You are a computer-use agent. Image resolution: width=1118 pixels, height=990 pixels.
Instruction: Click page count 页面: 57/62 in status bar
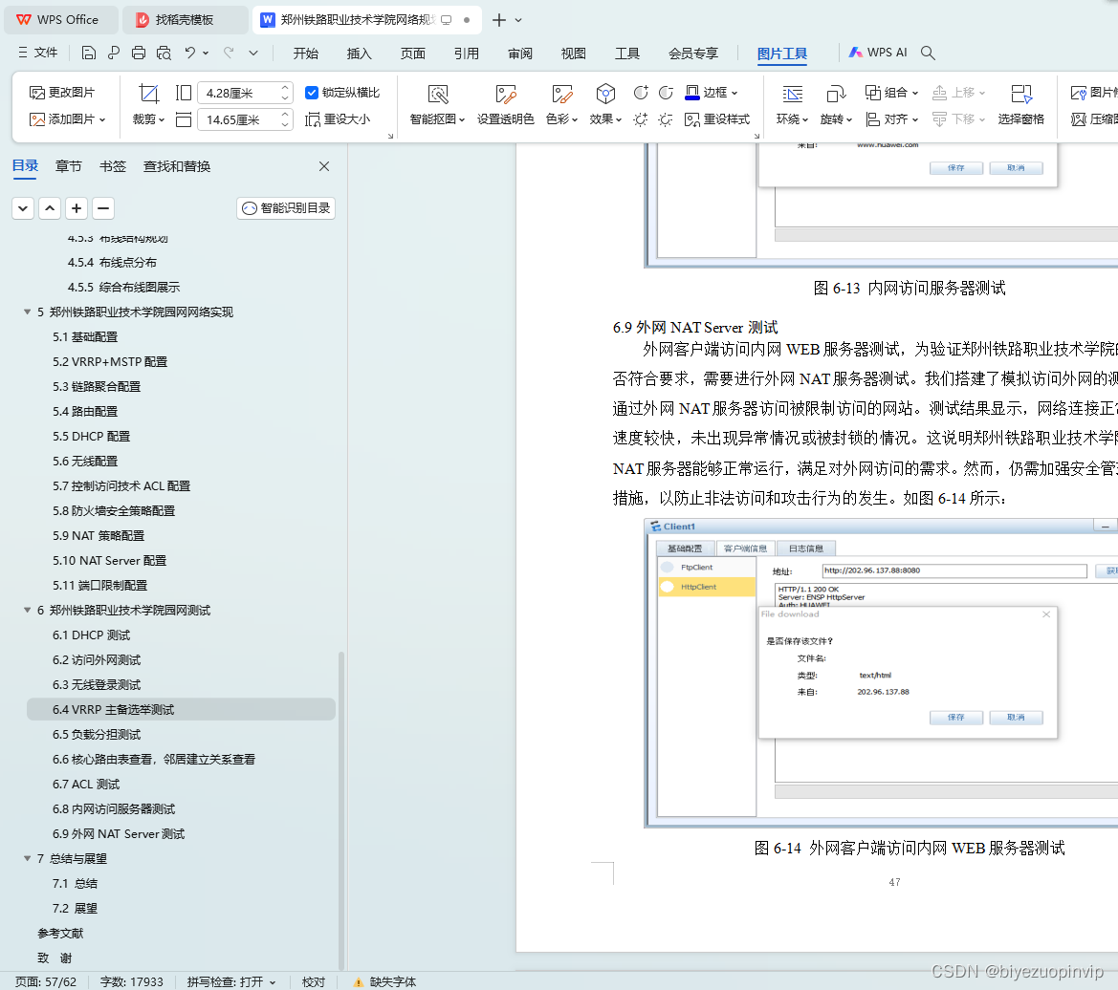pos(46,981)
